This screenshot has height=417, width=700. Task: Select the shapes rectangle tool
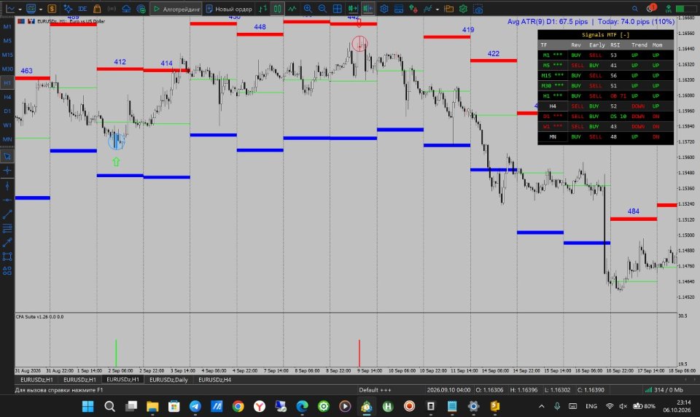7,257
